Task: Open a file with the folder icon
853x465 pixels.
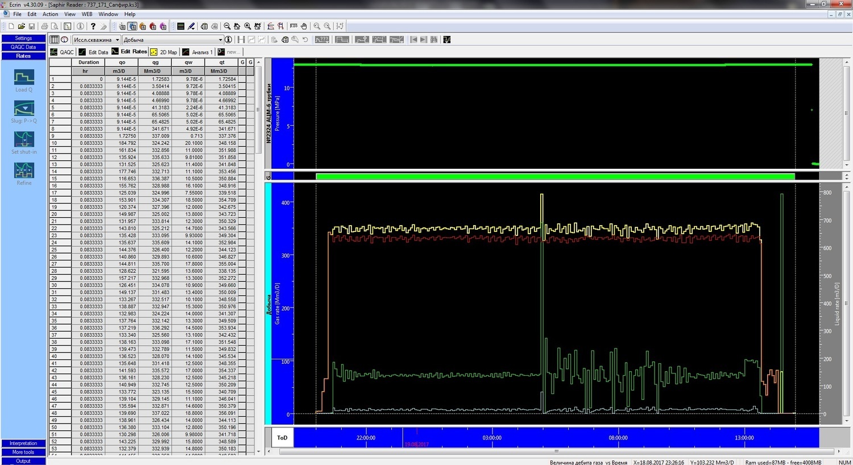Action: (x=21, y=26)
